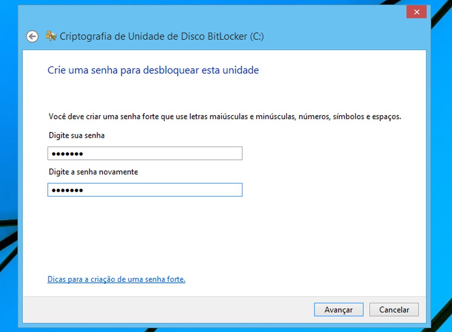Click the title 'Crie uma senha para desbloquear esta unidade'
The width and height of the screenshot is (452, 332).
pyautogui.click(x=153, y=70)
